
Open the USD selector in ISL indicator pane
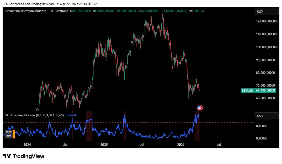coord(267,116)
